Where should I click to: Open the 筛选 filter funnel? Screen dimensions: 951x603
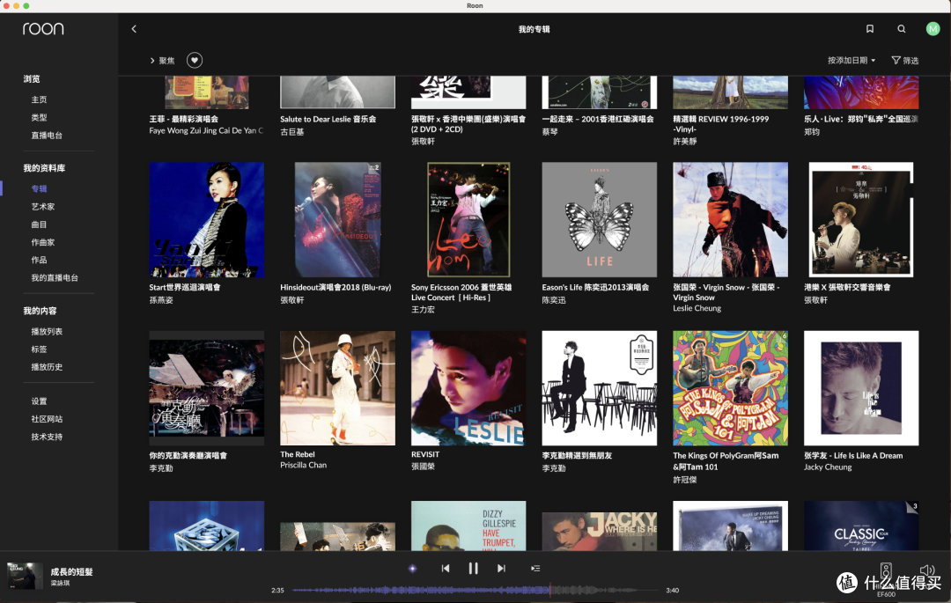[904, 60]
